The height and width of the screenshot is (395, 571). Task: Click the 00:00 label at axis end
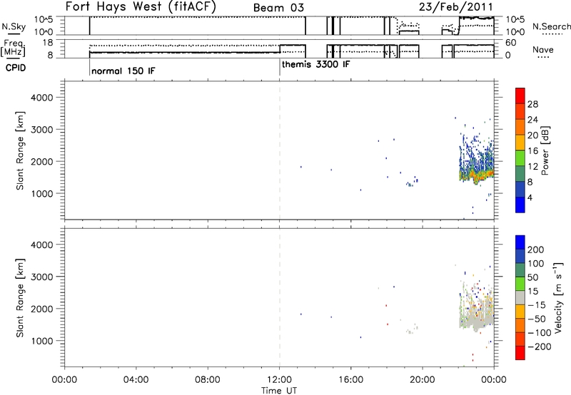[493, 380]
